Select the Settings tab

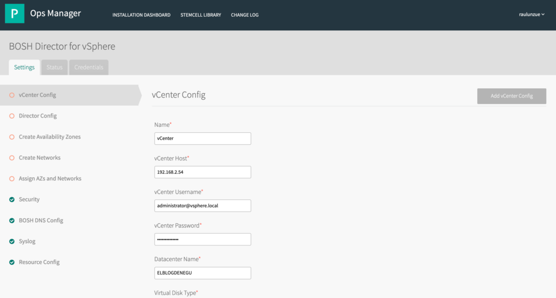(24, 67)
